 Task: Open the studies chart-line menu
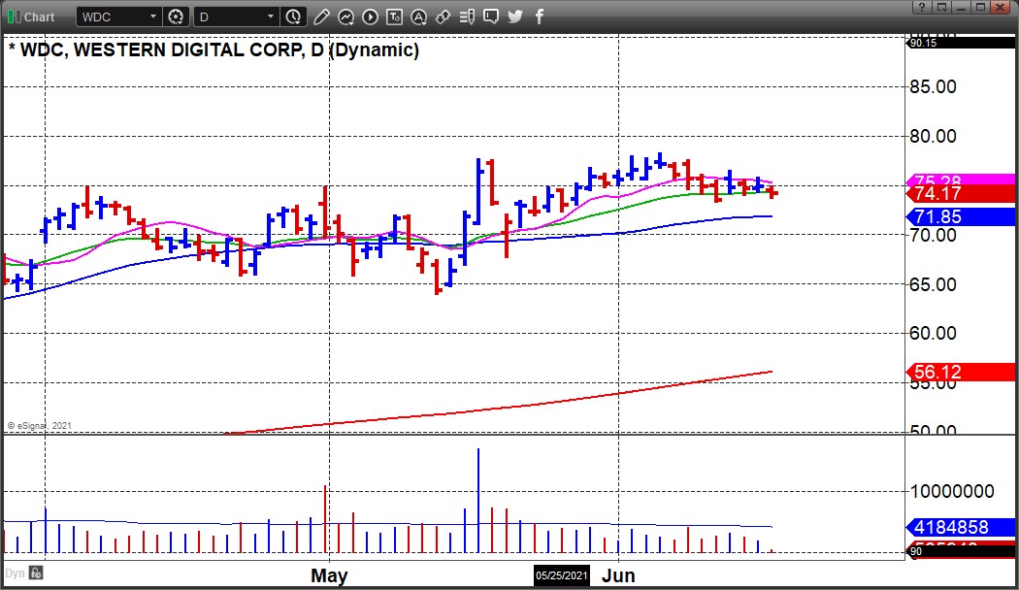point(345,16)
